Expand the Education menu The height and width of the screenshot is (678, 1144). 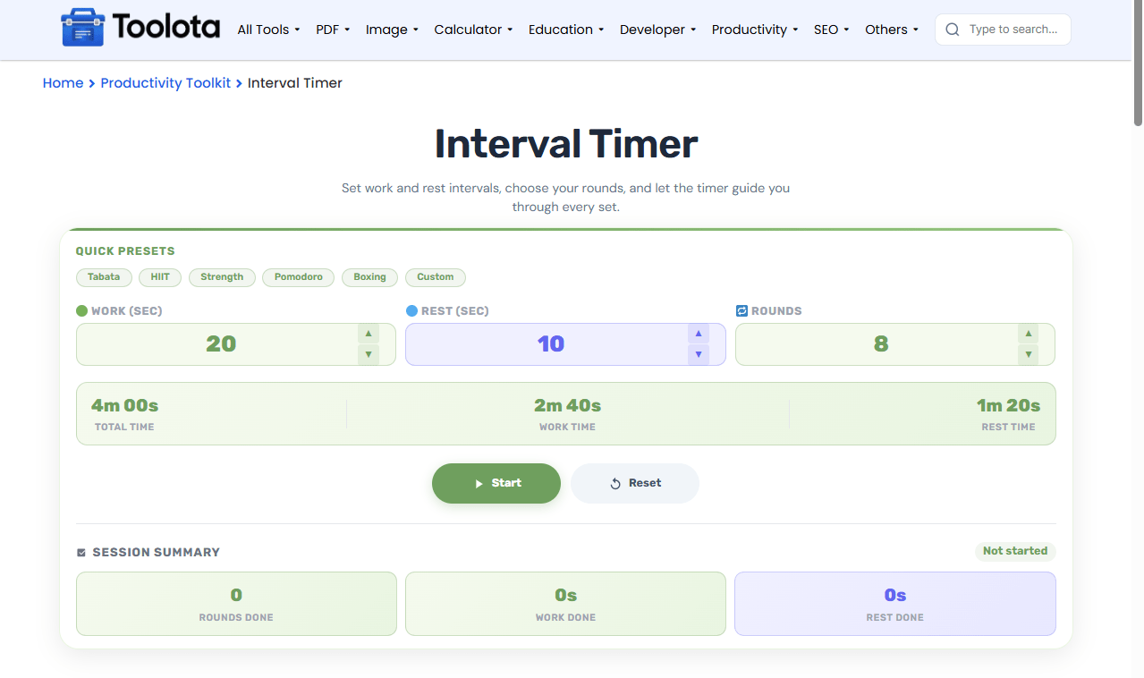(566, 30)
